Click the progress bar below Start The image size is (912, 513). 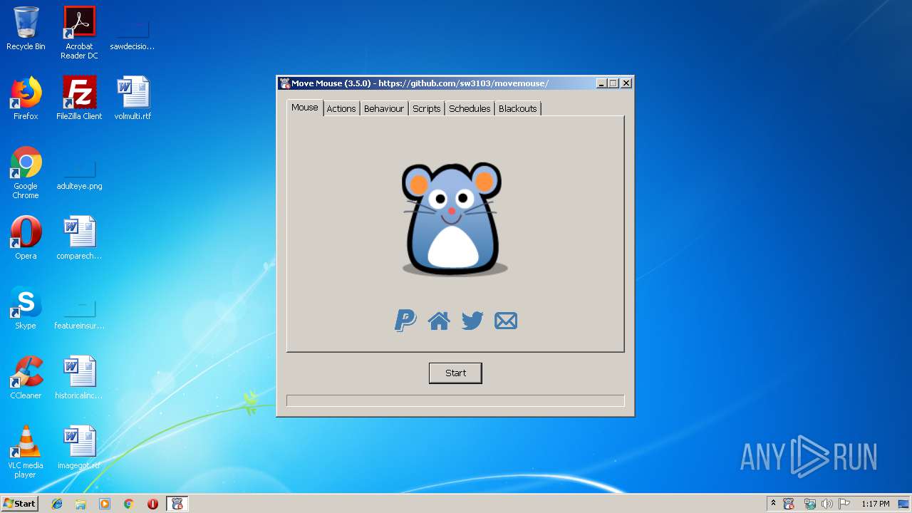455,400
